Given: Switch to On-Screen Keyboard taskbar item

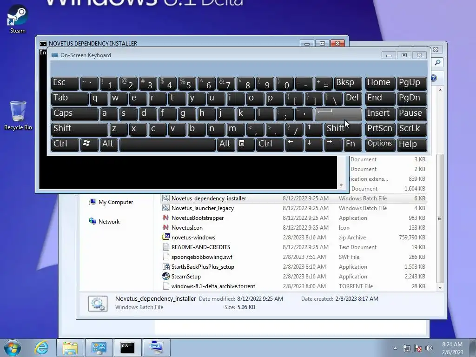Looking at the screenshot, I should click(x=156, y=348).
